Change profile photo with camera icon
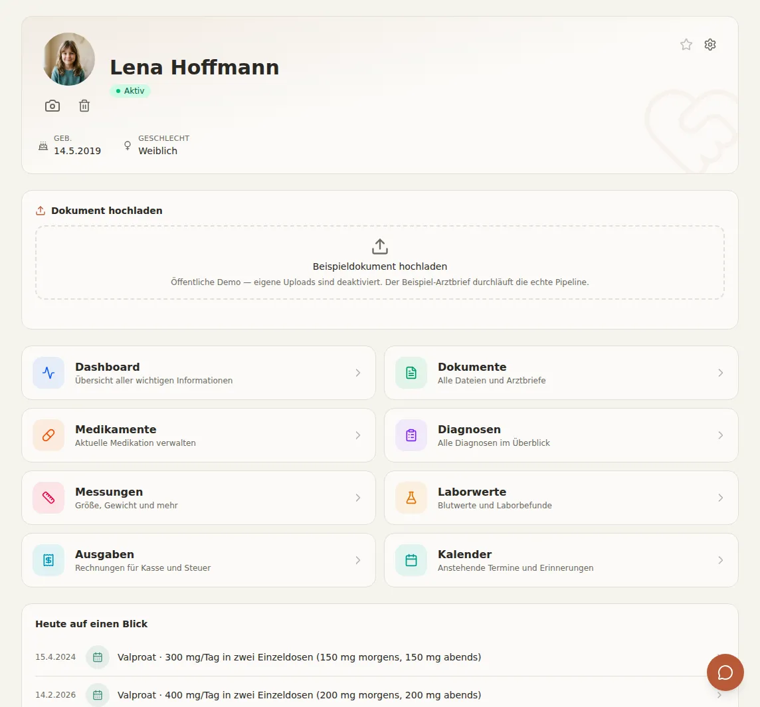The height and width of the screenshot is (707, 760). click(52, 106)
